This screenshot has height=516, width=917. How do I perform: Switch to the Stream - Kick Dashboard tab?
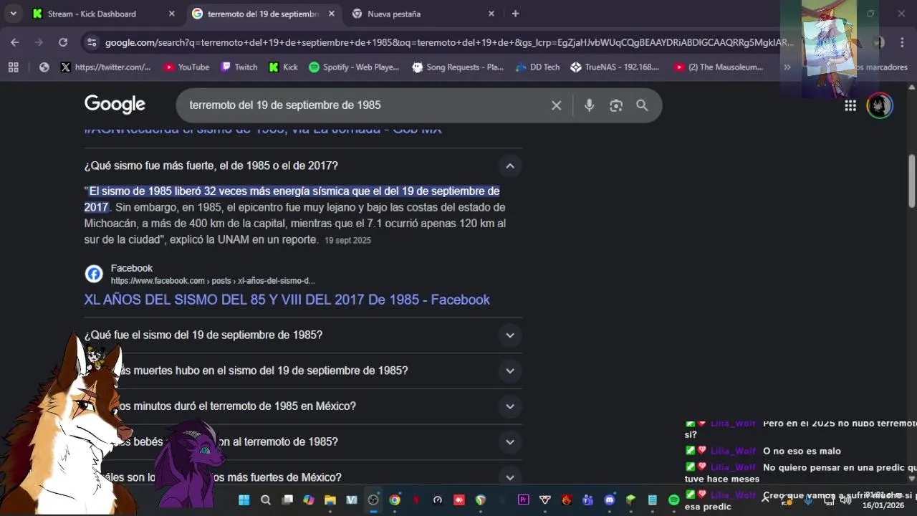point(92,14)
